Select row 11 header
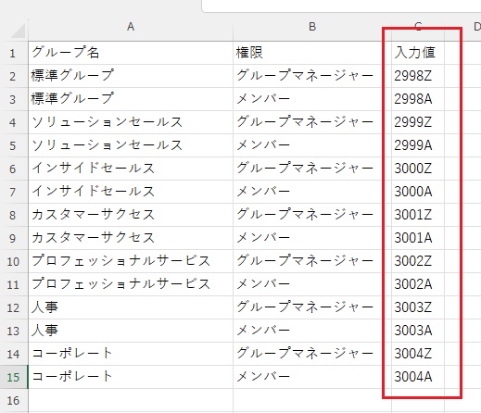 pyautogui.click(x=13, y=284)
